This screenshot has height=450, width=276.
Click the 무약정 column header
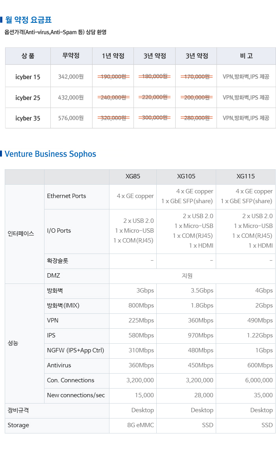pyautogui.click(x=71, y=56)
